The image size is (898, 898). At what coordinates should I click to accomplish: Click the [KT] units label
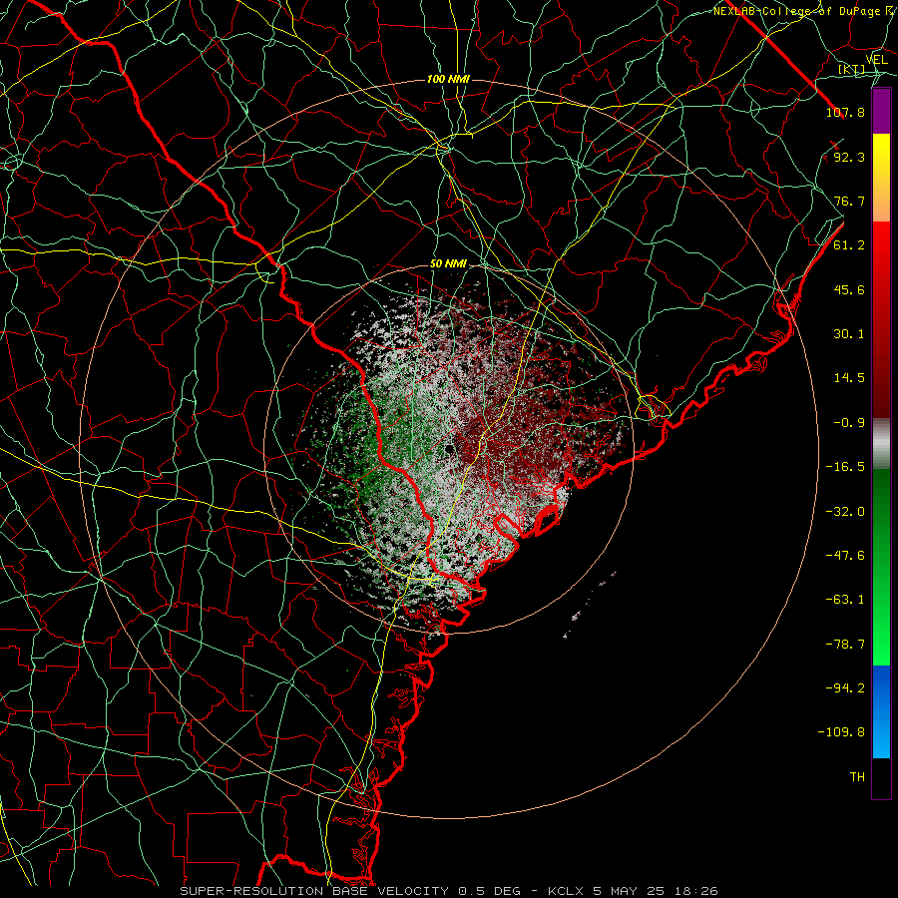click(851, 69)
